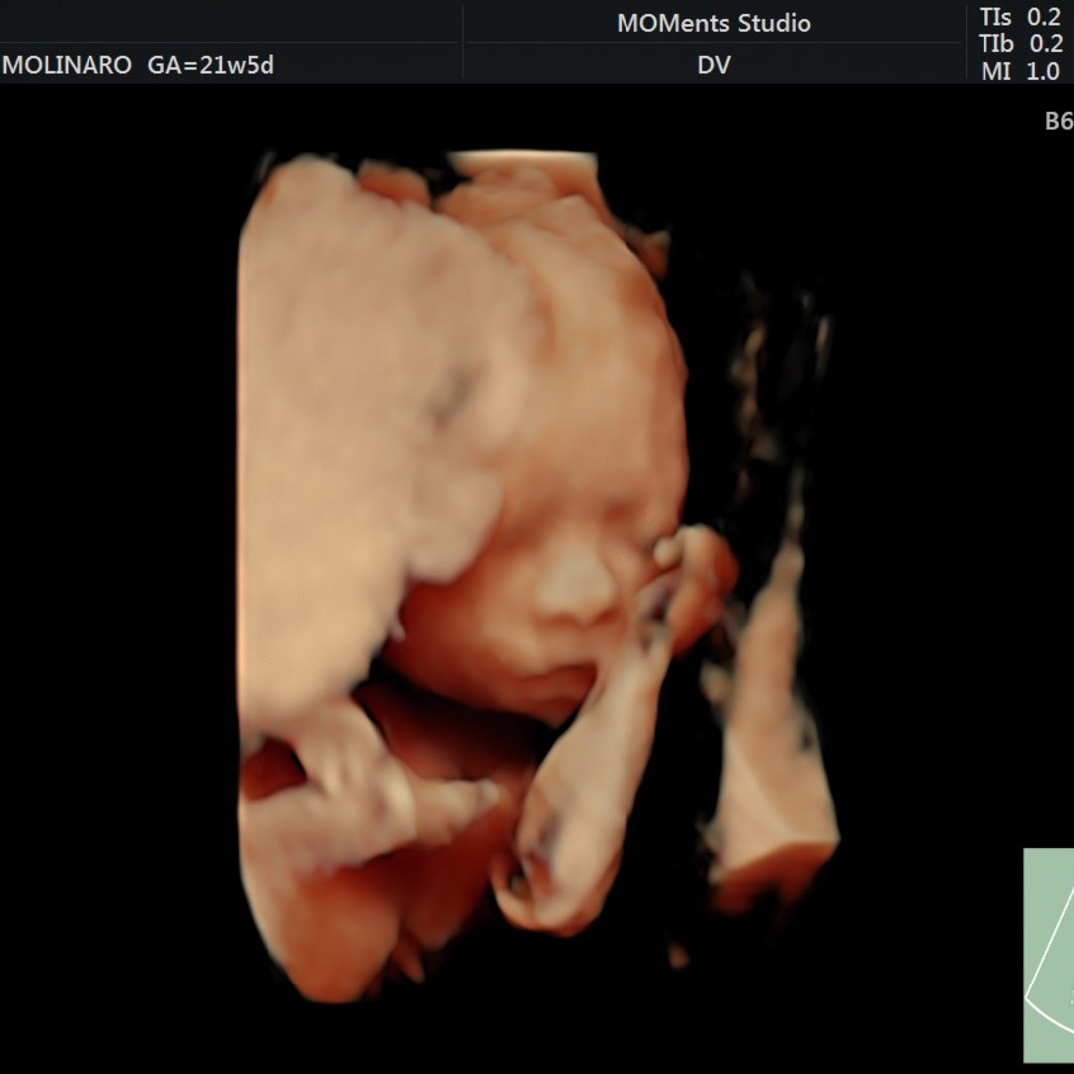Image resolution: width=1074 pixels, height=1074 pixels.
Task: Click the GA=21w5d gestational age readout
Action: point(210,66)
